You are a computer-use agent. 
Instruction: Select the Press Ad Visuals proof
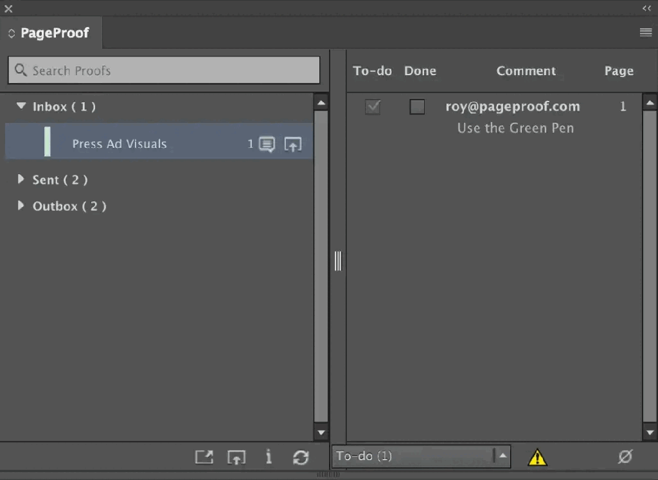point(120,144)
